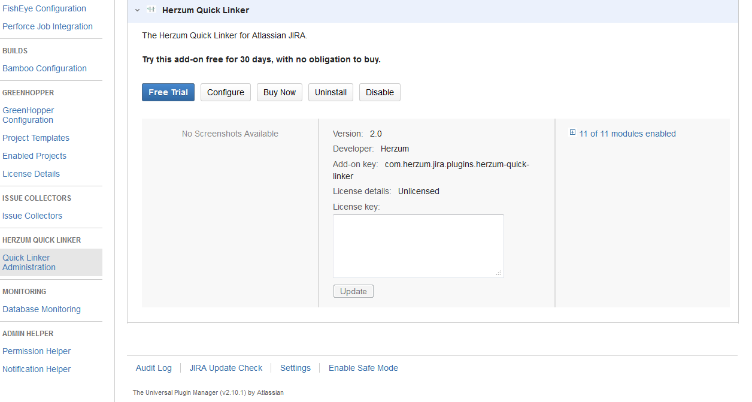
Task: Start the Free Trial for the add-on
Action: [168, 92]
